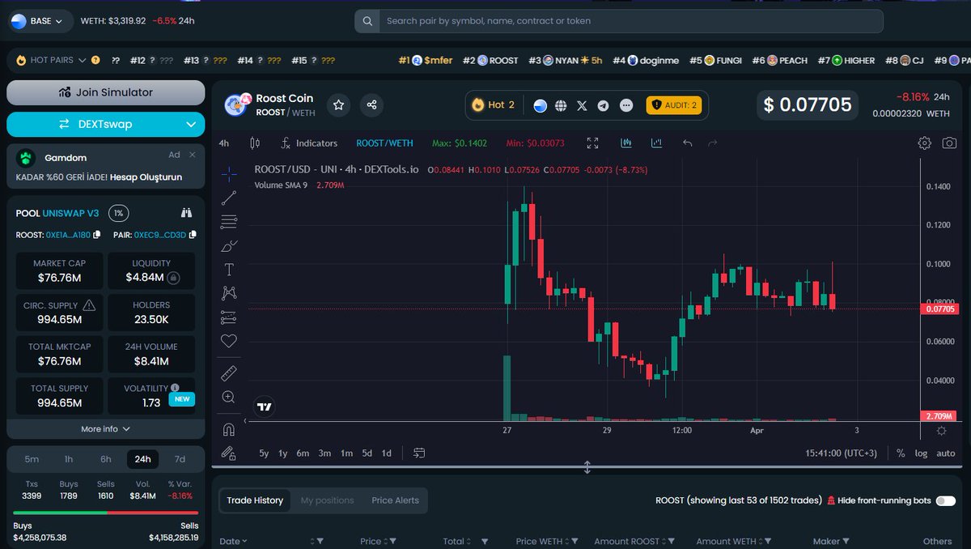Set chart range to 1d
The height and width of the screenshot is (549, 971).
[387, 453]
